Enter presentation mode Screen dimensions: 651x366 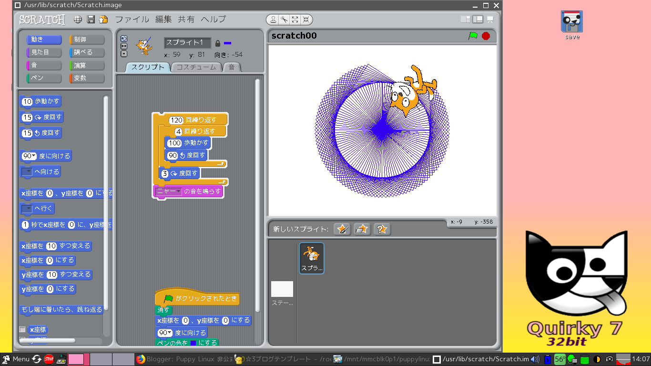490,20
